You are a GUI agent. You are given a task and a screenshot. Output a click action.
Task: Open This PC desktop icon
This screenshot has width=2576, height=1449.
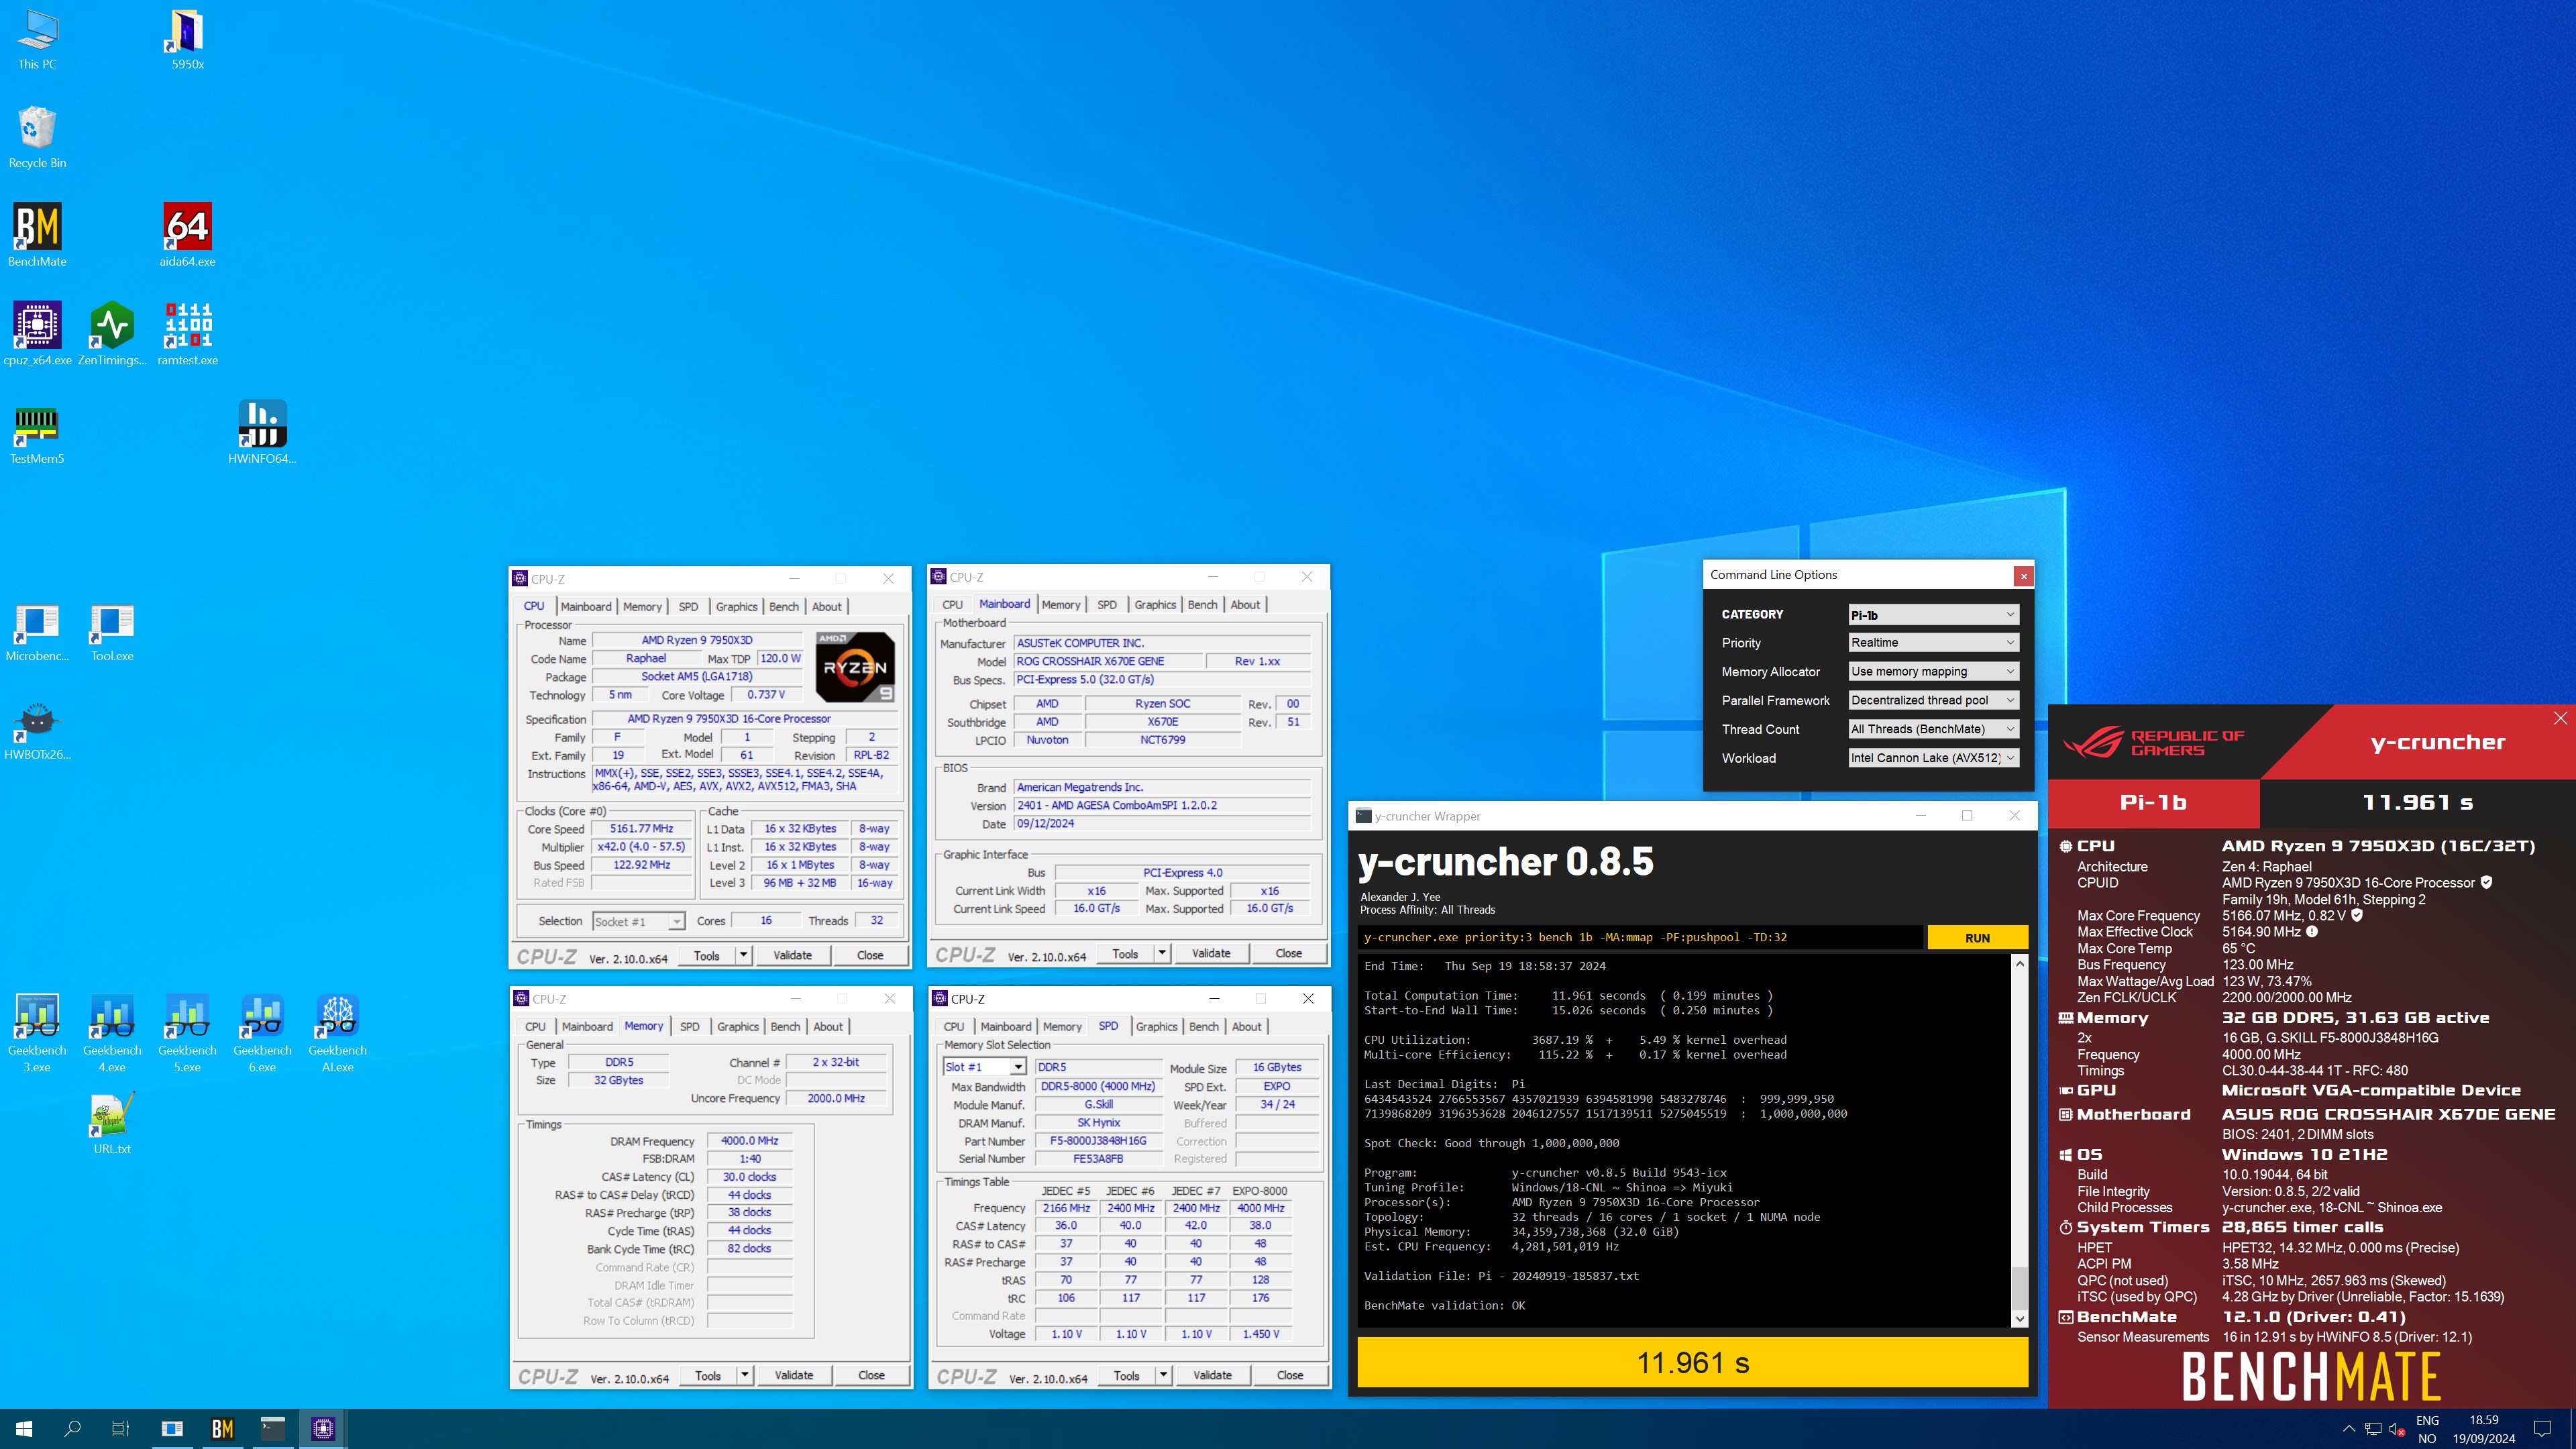point(37,40)
